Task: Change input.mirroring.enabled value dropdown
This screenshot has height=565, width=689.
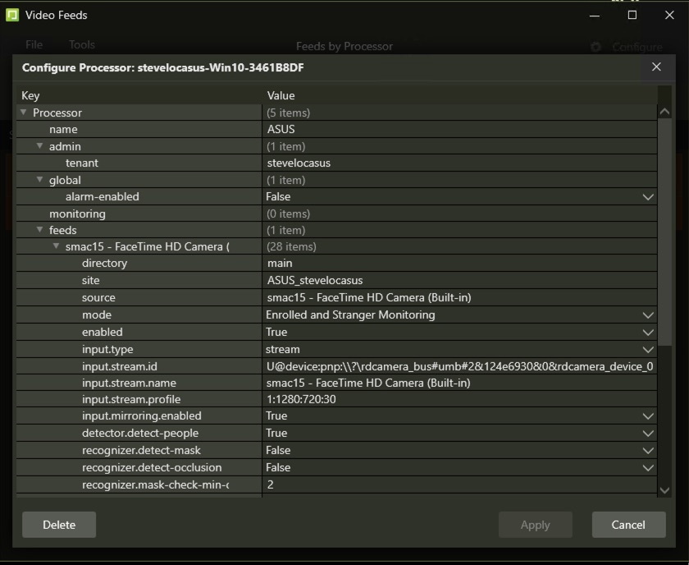Action: pyautogui.click(x=648, y=416)
